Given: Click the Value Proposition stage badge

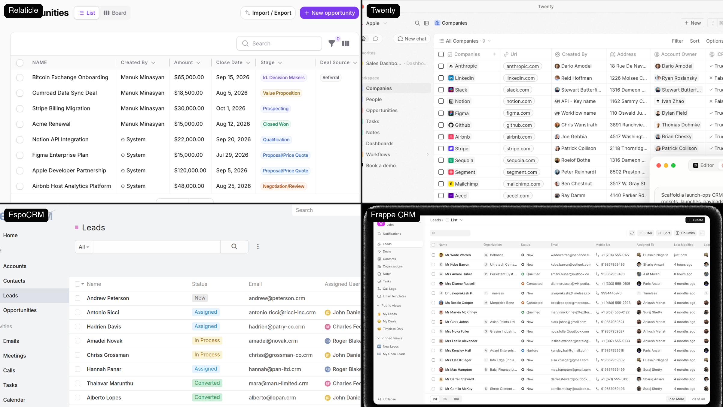Looking at the screenshot, I should pyautogui.click(x=281, y=93).
